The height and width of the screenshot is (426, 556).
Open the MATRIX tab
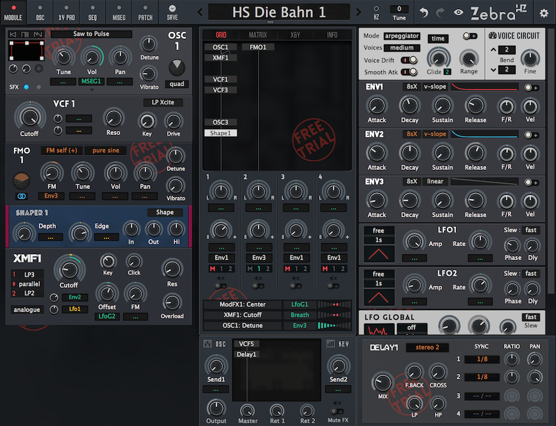point(258,35)
